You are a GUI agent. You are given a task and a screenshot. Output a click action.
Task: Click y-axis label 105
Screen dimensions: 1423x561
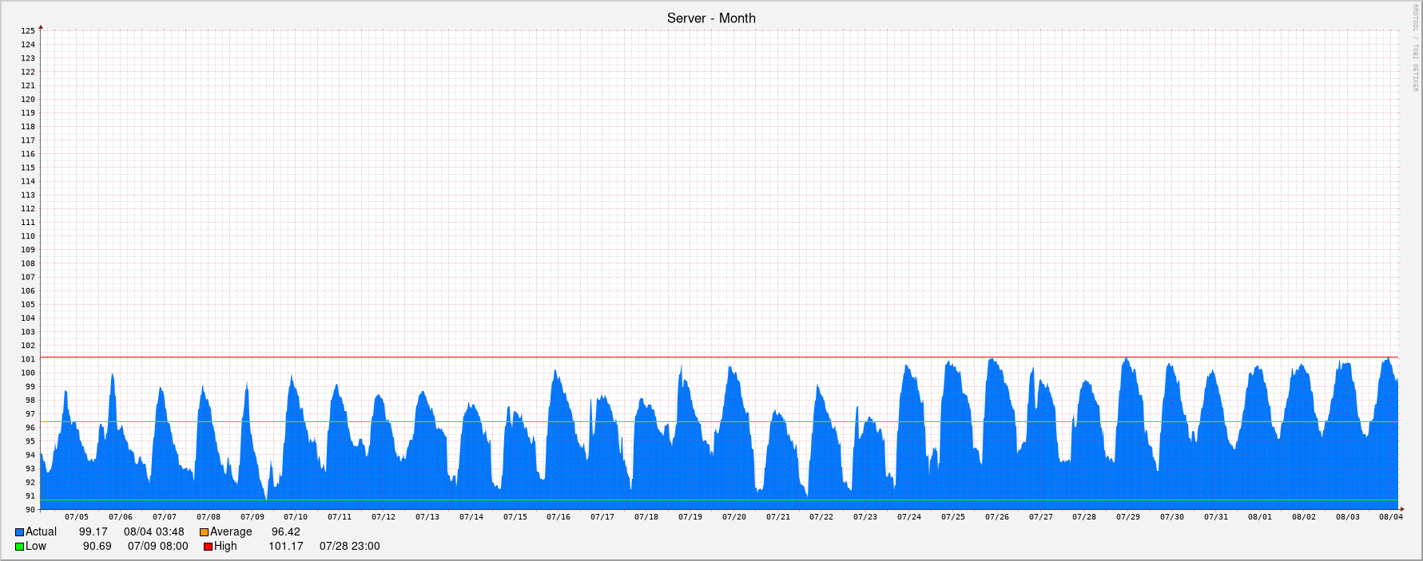pos(28,305)
